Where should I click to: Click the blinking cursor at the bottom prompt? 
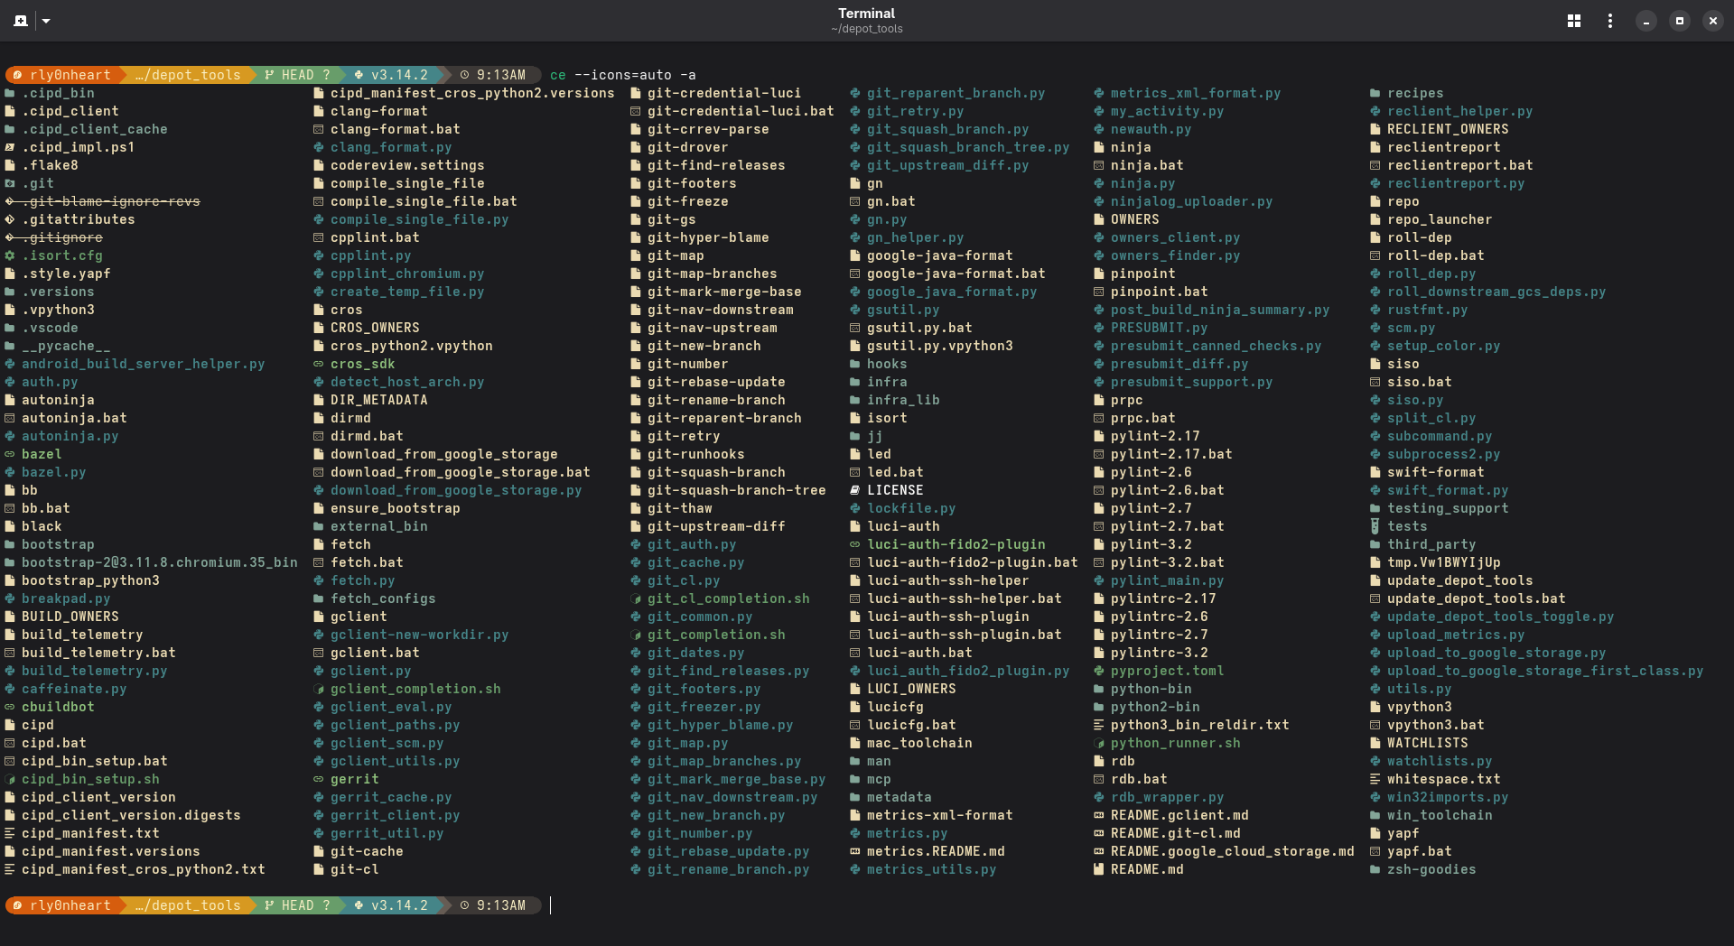click(549, 906)
